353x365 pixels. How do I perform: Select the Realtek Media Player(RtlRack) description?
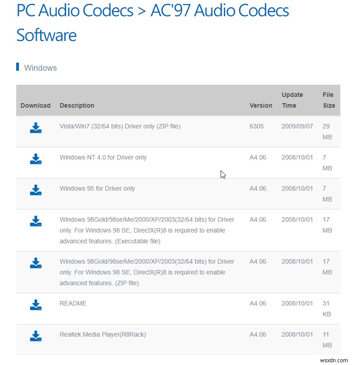(x=103, y=334)
